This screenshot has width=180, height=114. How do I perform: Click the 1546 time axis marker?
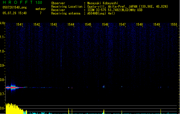coord(105,25)
